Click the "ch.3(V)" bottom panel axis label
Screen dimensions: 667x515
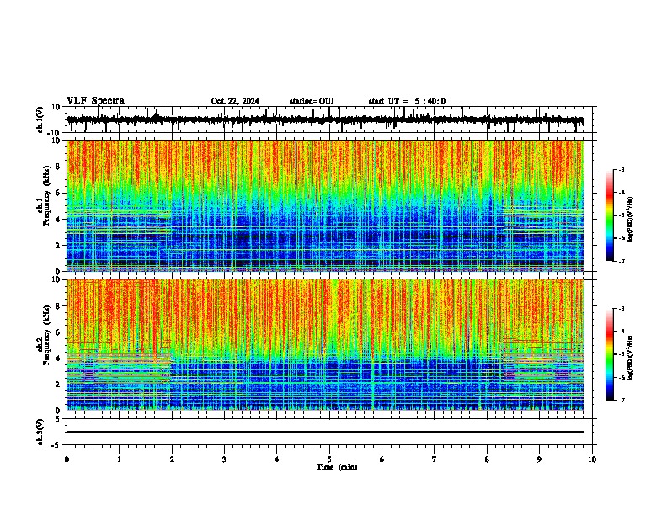40,432
